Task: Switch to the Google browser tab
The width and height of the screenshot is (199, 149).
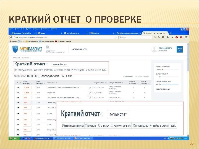Action: click(x=49, y=33)
